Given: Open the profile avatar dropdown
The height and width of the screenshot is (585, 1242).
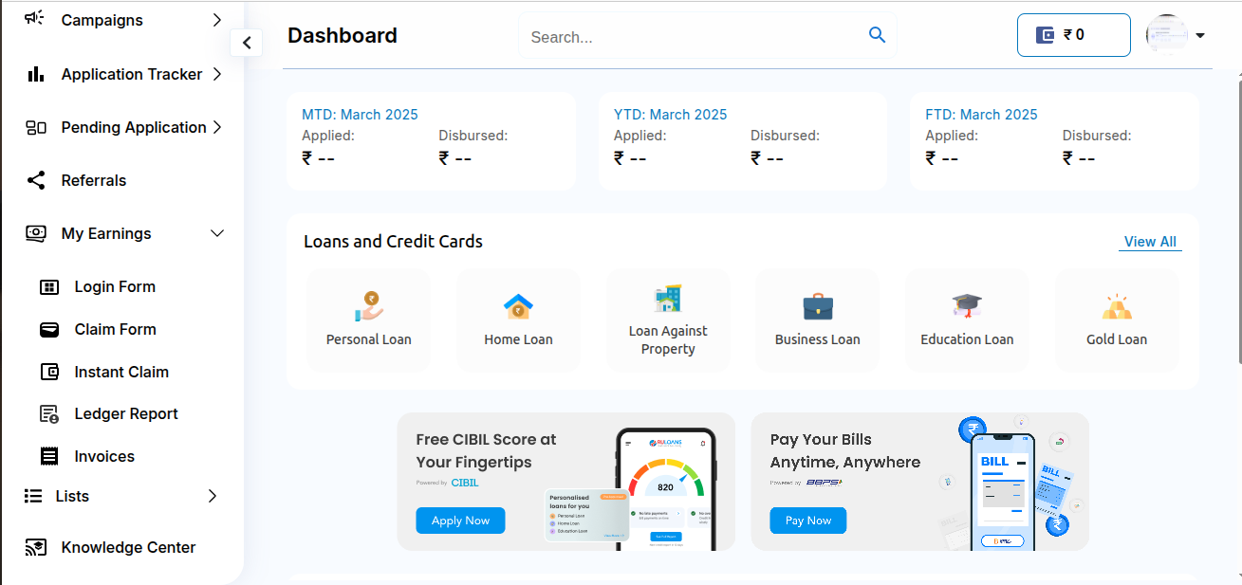Looking at the screenshot, I should (x=1177, y=35).
